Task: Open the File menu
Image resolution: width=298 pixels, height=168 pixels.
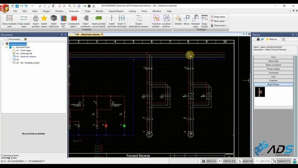Action: click(x=15, y=11)
